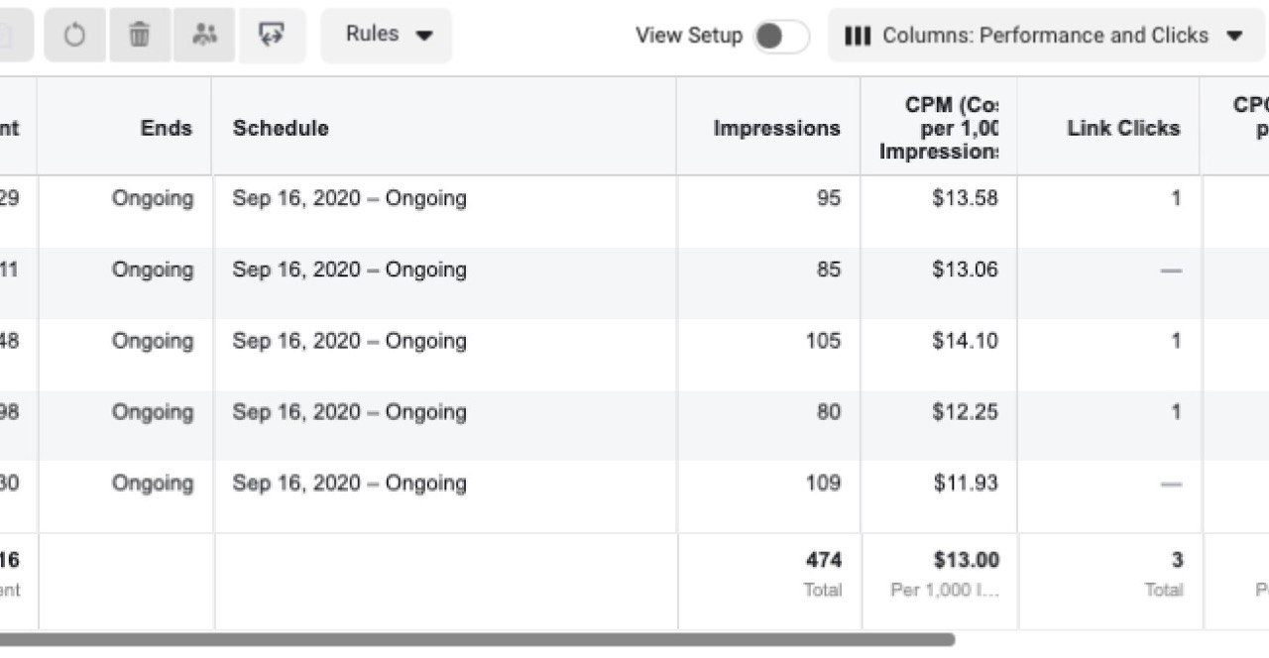Sort by the Link Clicks column header
The height and width of the screenshot is (658, 1269).
click(x=1123, y=128)
